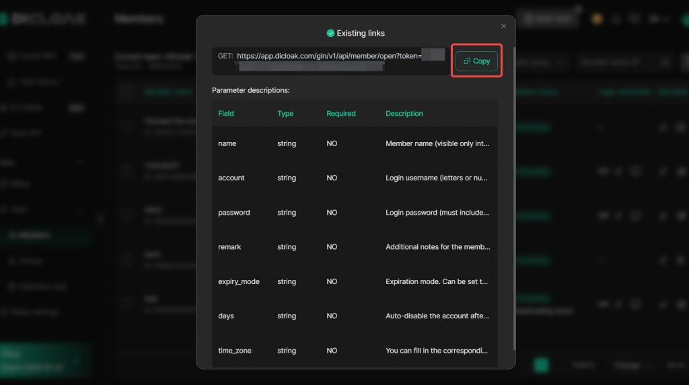Click the Copy button beside the API link

coord(476,61)
